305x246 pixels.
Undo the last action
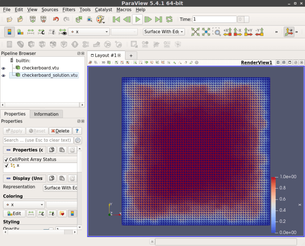(x=56, y=19)
